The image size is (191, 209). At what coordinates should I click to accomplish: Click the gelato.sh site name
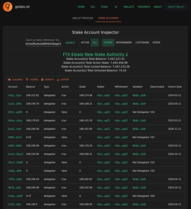click(x=22, y=7)
